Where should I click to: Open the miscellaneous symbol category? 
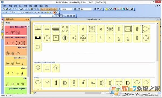(16, 61)
